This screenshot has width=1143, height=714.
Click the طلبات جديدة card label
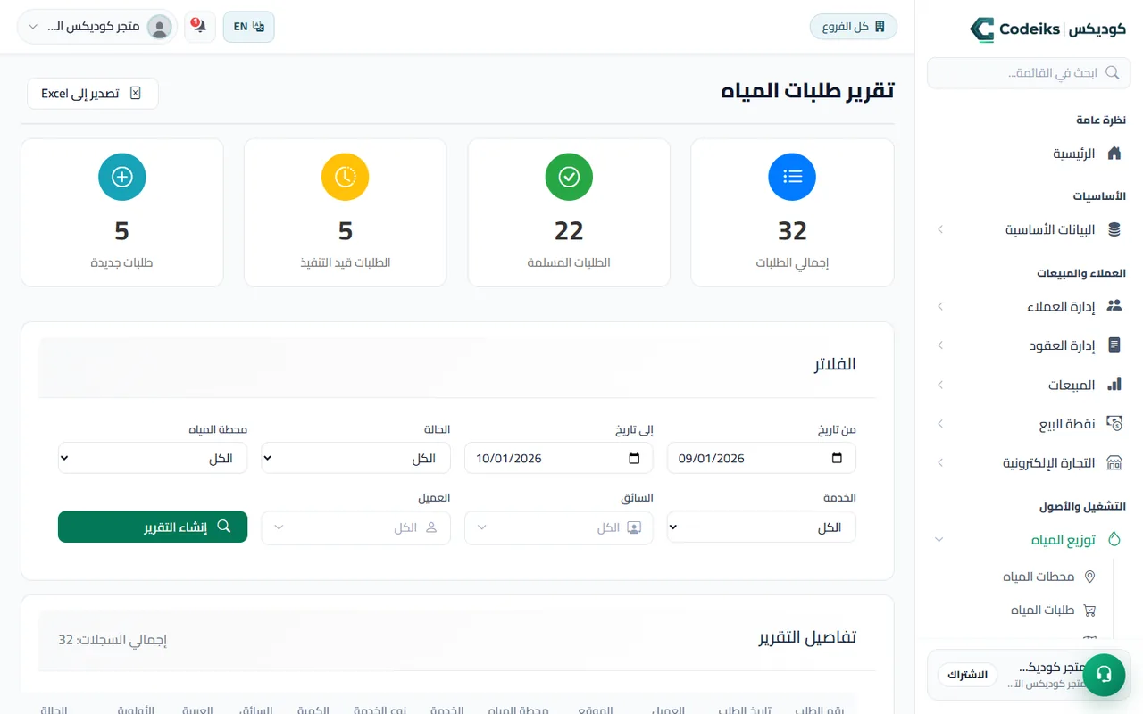click(x=121, y=263)
